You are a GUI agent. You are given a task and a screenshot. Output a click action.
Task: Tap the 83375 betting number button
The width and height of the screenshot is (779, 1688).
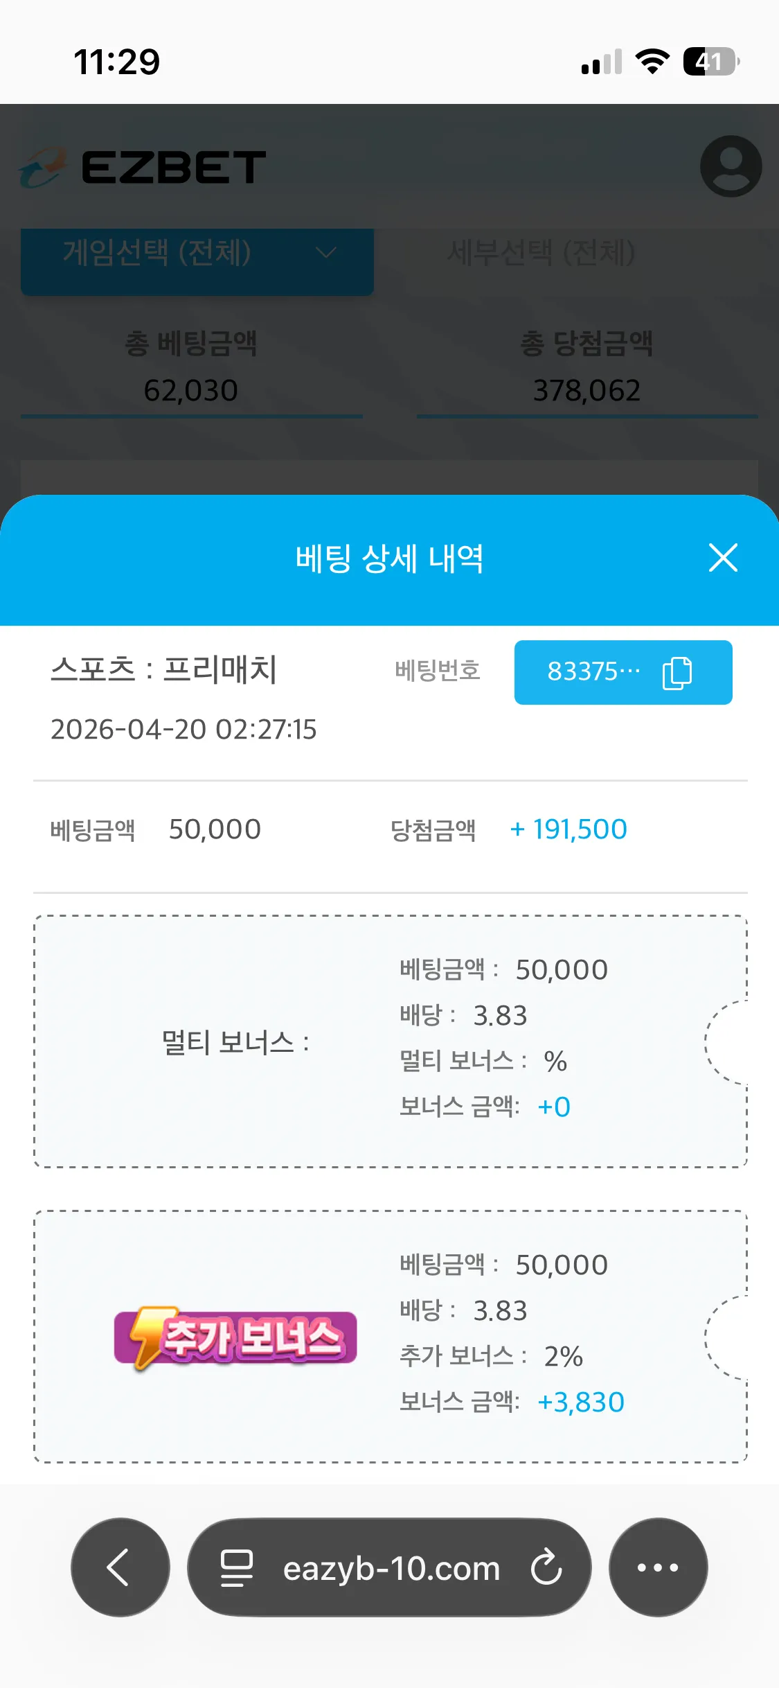click(x=623, y=672)
